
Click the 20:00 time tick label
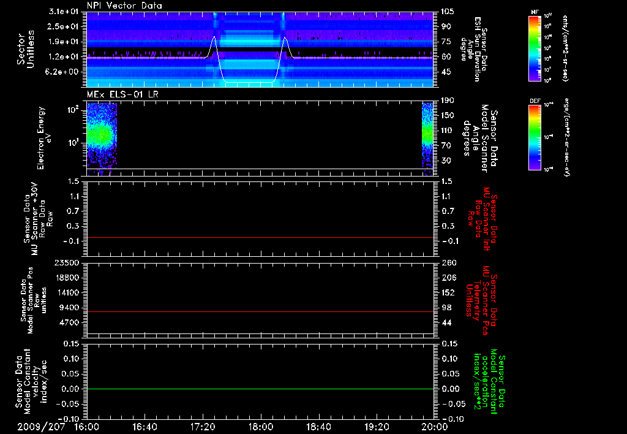pos(435,427)
